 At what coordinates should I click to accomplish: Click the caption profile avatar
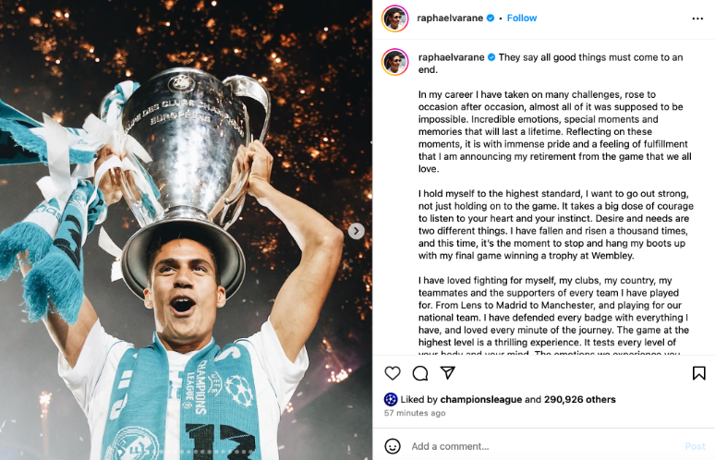(x=395, y=63)
